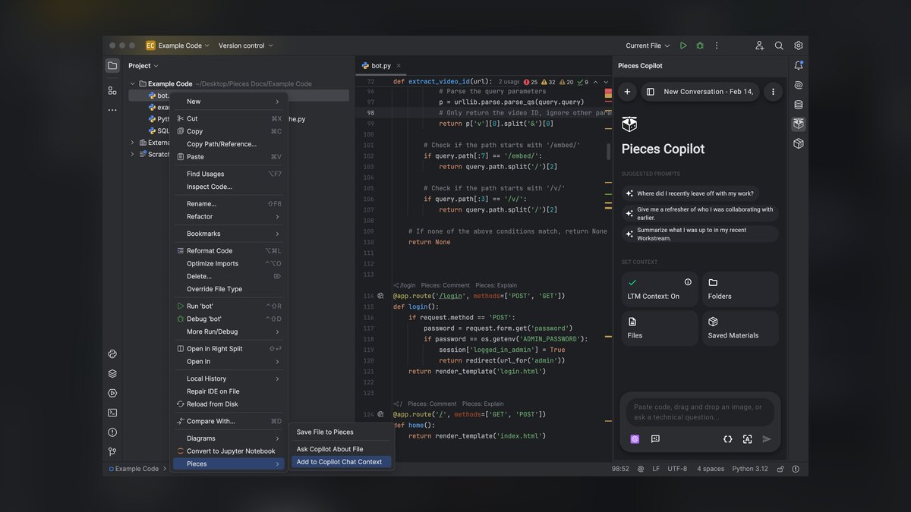Screen dimensions: 911x512
Task: Open the chat prompts icon in input
Action: [655, 439]
